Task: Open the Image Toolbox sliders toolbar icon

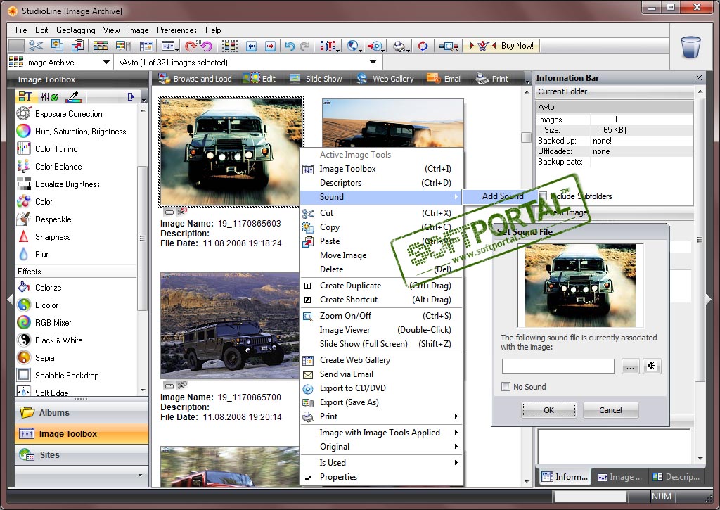Action: coord(168,46)
